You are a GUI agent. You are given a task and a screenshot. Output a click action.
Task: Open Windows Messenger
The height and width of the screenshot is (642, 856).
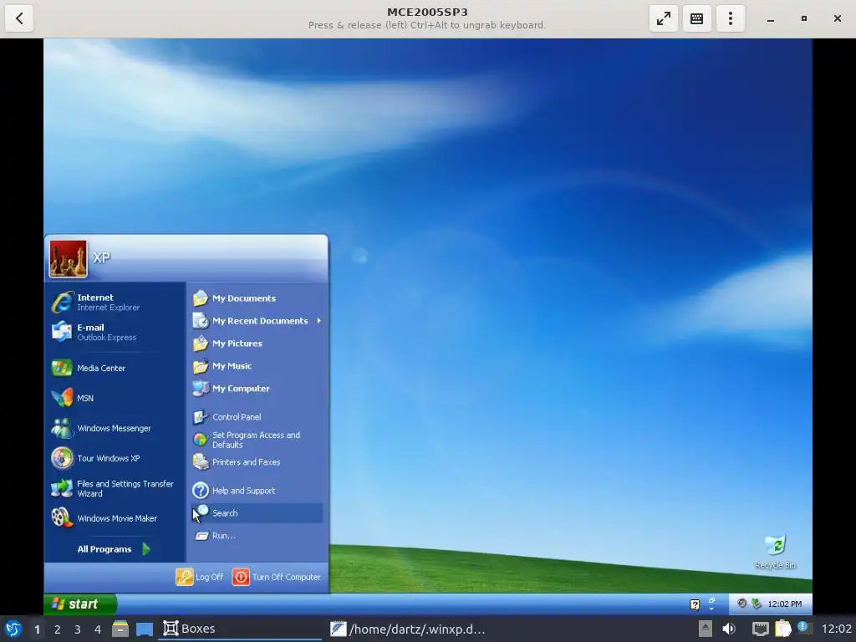point(115,428)
